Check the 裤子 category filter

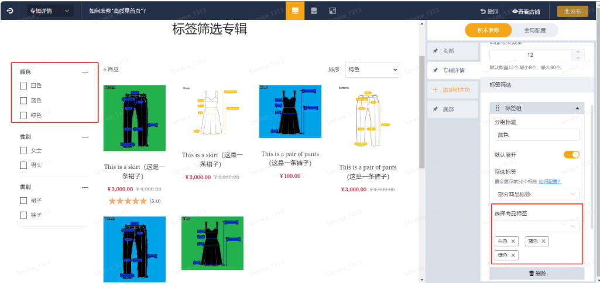(x=23, y=215)
